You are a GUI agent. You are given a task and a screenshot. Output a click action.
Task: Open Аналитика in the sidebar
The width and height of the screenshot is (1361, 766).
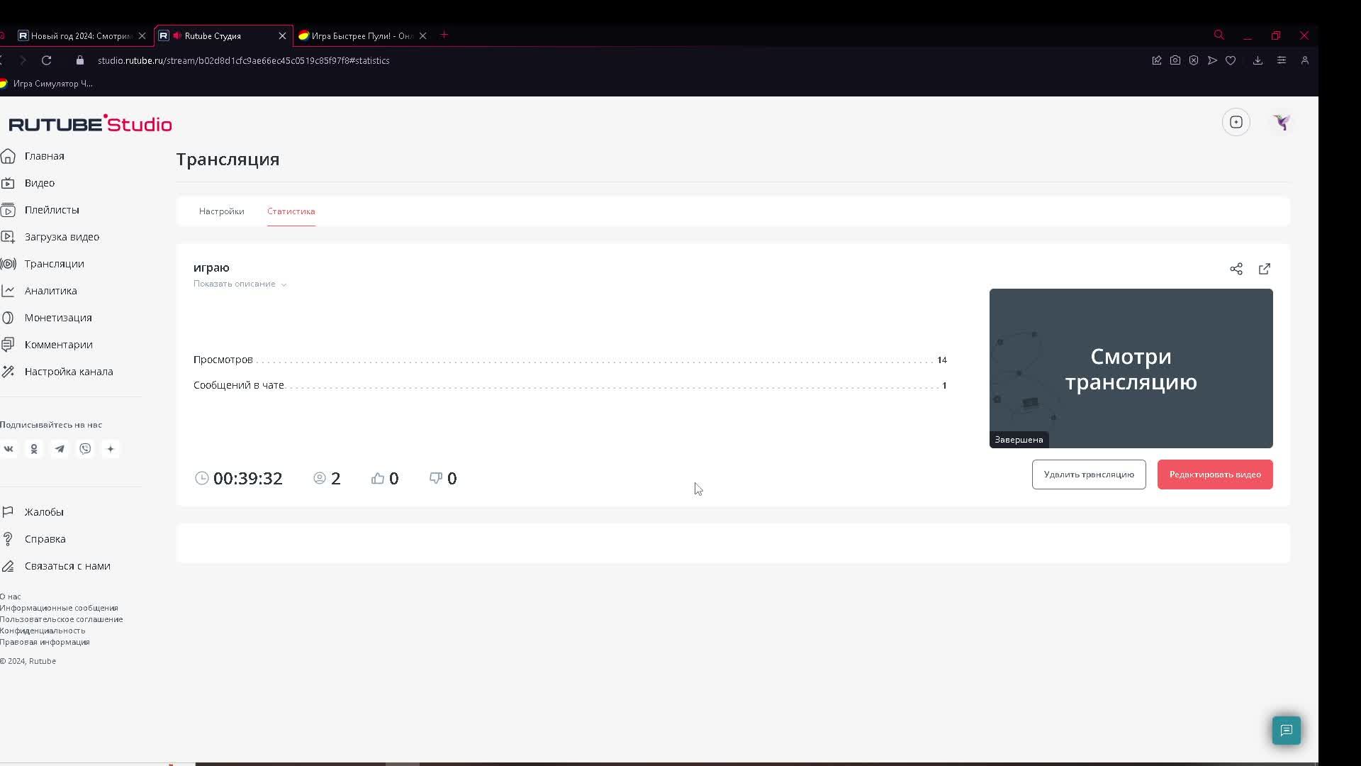(x=50, y=291)
